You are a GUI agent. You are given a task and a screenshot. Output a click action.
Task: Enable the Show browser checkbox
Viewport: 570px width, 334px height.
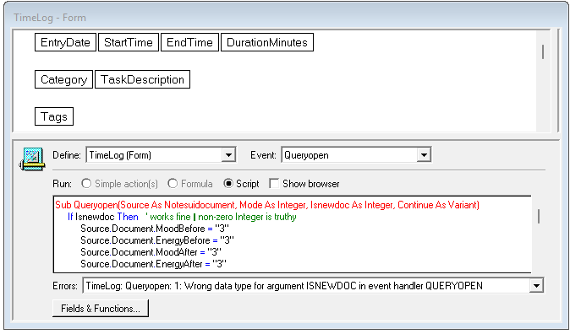pos(274,184)
